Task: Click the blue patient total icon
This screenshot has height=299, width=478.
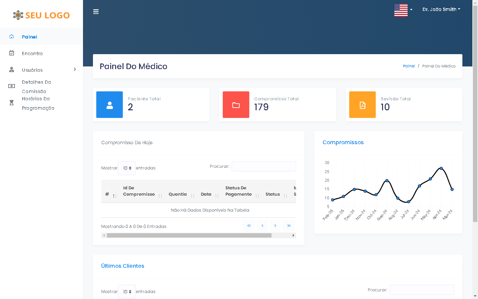Action: 110,105
